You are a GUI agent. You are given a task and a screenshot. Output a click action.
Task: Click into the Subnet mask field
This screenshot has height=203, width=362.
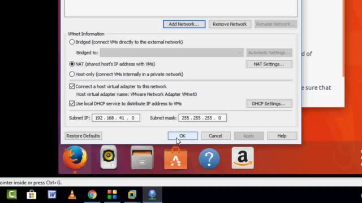[x=202, y=118]
